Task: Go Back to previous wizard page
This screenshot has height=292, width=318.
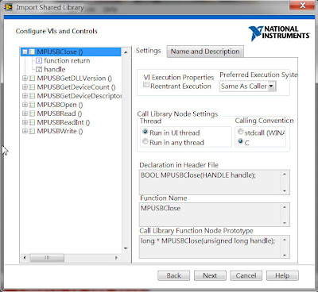Action: (x=173, y=275)
